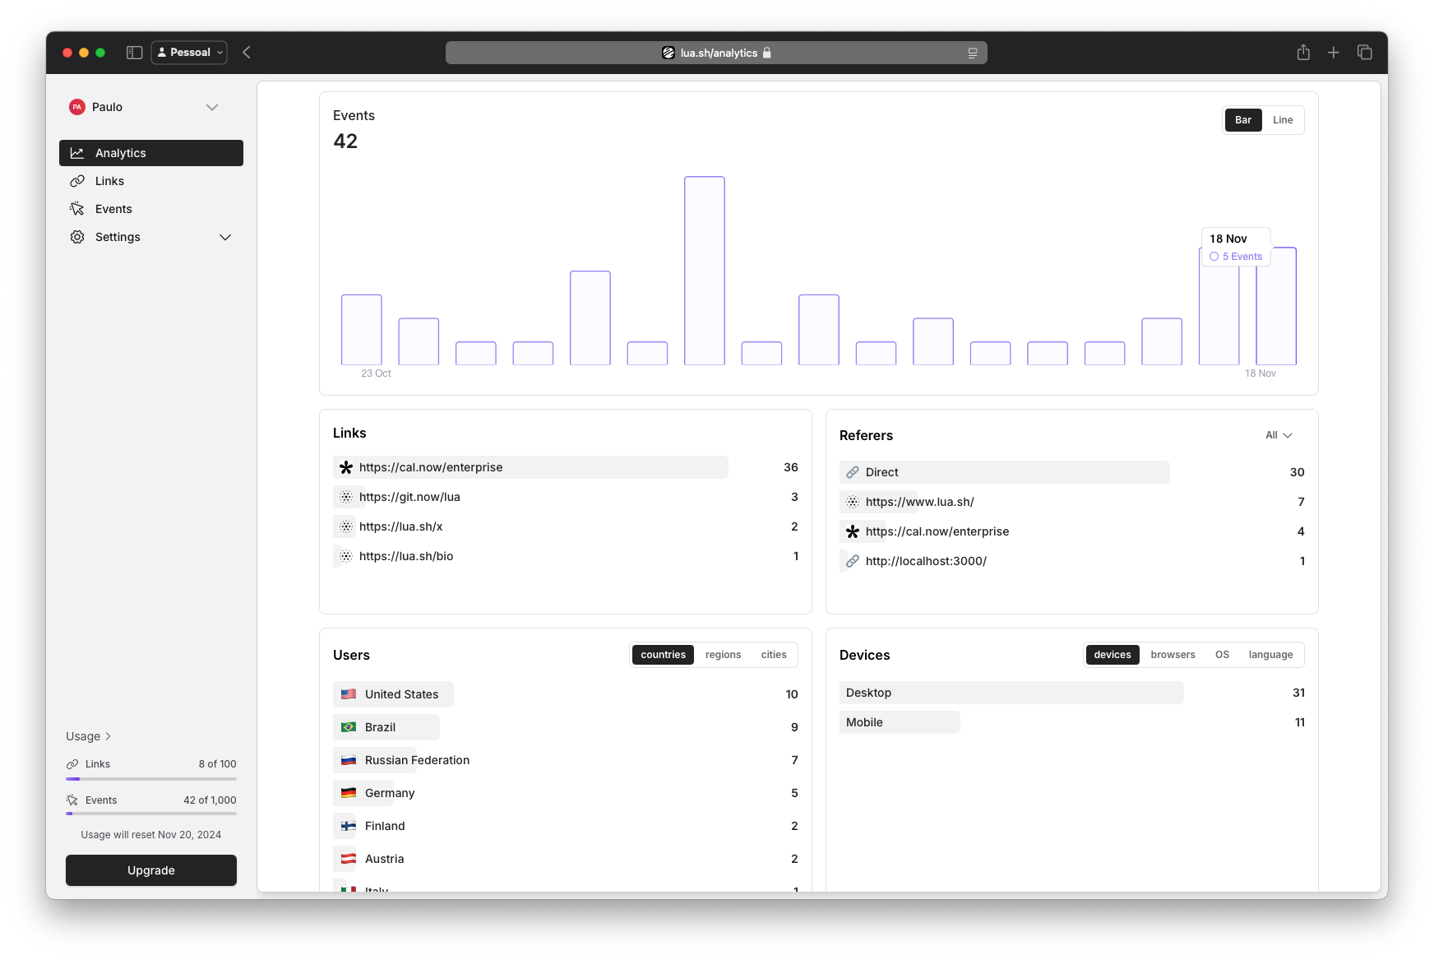
Task: Click the Settings gear icon
Action: [77, 237]
